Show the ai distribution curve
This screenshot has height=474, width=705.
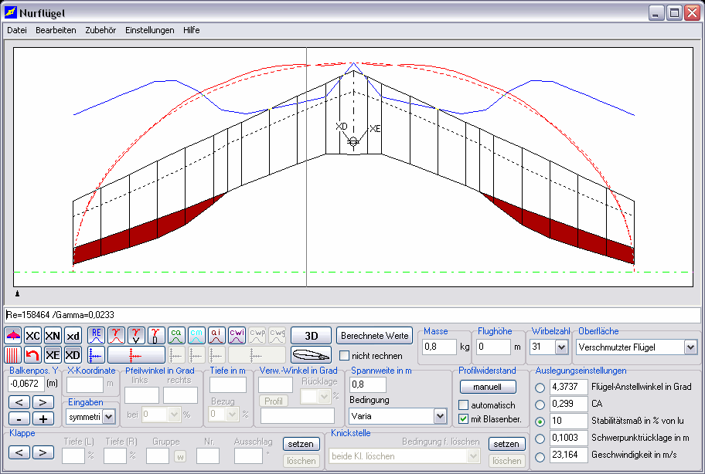click(x=216, y=336)
